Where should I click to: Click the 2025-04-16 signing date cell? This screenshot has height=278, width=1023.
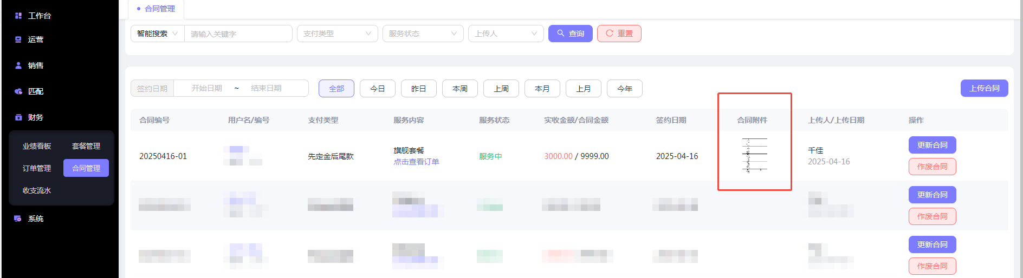coord(677,156)
